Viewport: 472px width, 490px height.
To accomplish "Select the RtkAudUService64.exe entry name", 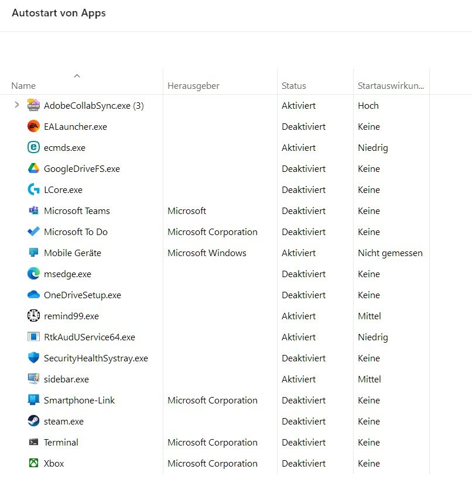I will [x=90, y=337].
